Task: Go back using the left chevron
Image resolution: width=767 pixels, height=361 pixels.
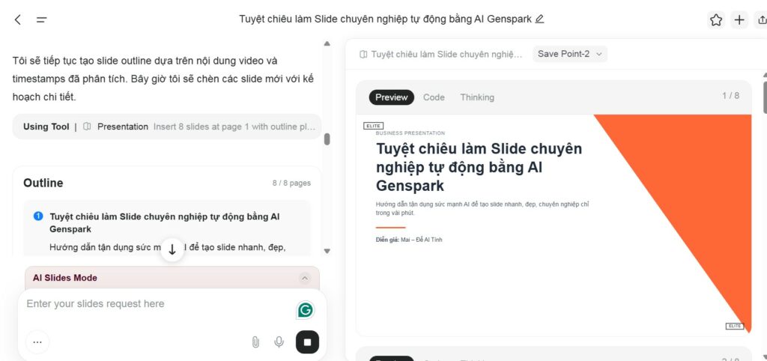Action: click(18, 19)
